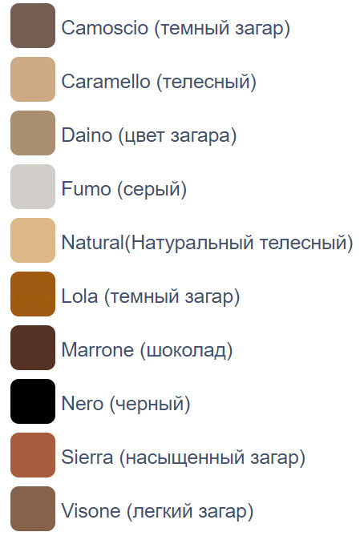Select the Fumo (серый) text
The height and width of the screenshot is (548, 364).
click(x=124, y=189)
